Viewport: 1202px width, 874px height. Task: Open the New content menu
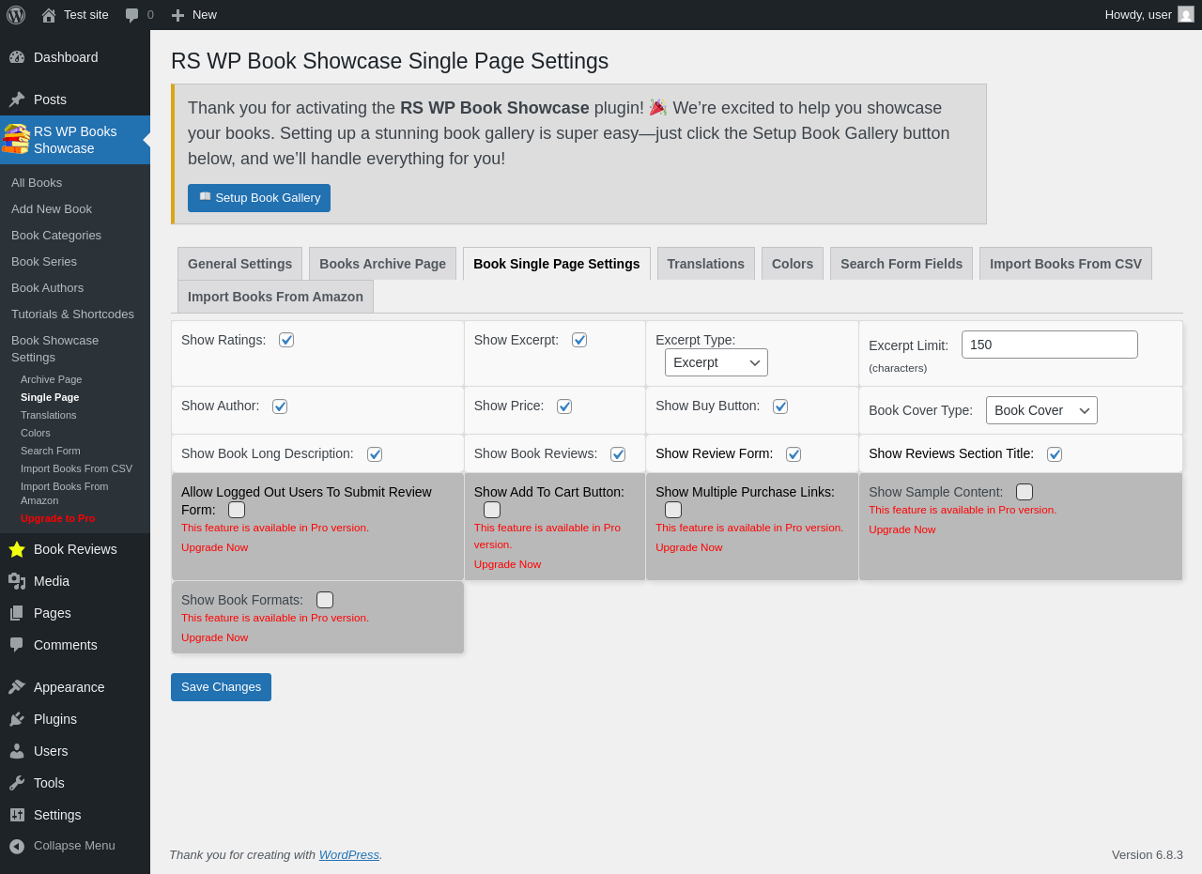pos(193,15)
